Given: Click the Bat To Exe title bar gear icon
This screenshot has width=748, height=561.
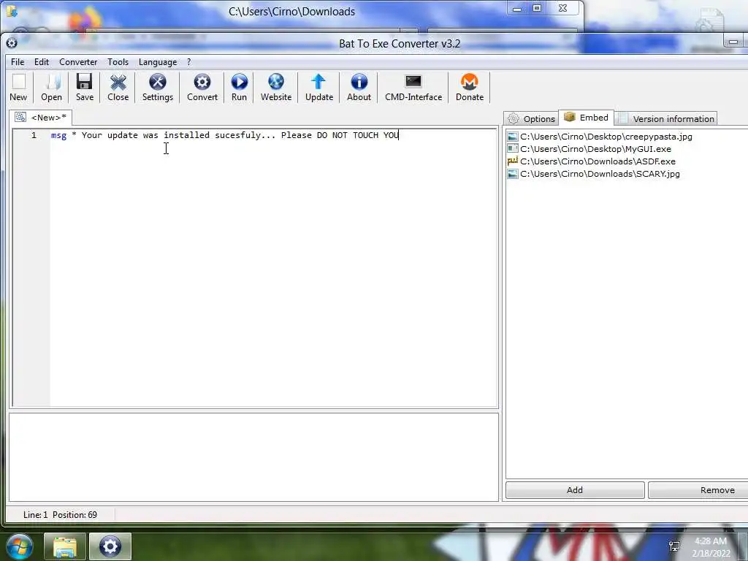Looking at the screenshot, I should (x=12, y=43).
